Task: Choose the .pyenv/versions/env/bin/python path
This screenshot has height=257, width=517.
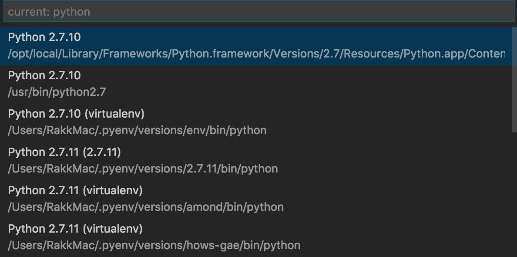Action: pos(137,130)
